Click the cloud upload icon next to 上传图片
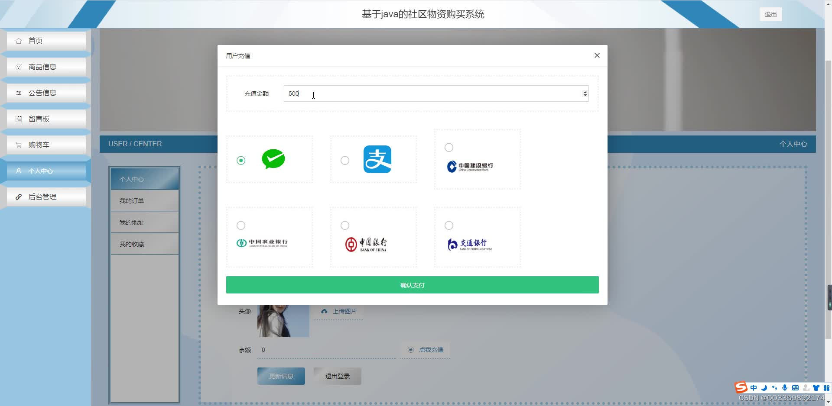The height and width of the screenshot is (406, 832). 324,311
